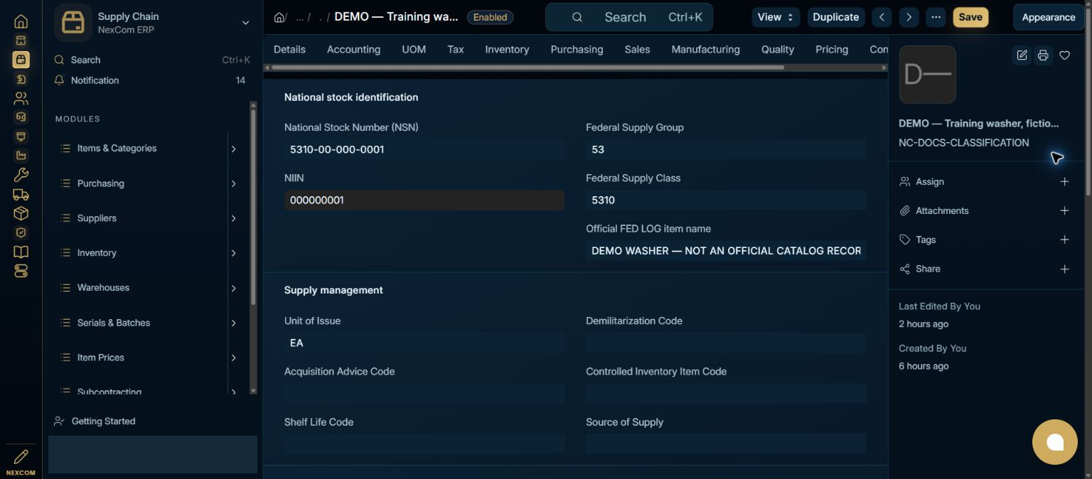
Task: Open the 3D box module icon
Action: pos(21,213)
